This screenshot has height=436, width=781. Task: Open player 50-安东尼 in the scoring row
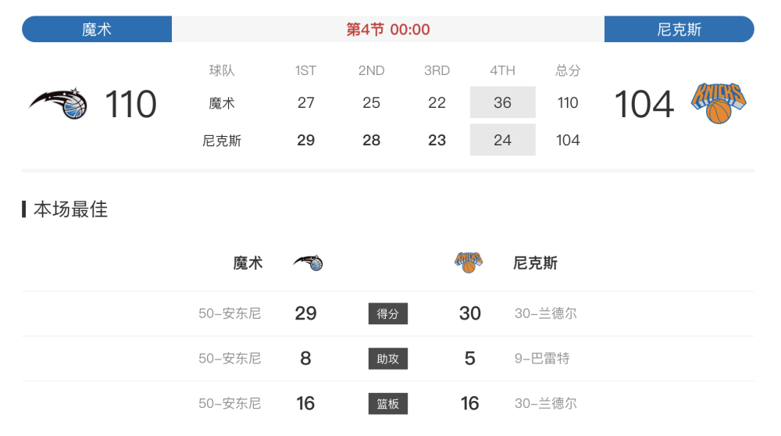tap(230, 313)
